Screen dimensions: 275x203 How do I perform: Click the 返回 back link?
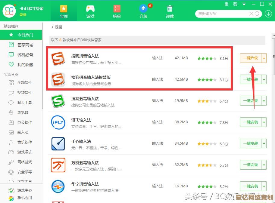57,27
